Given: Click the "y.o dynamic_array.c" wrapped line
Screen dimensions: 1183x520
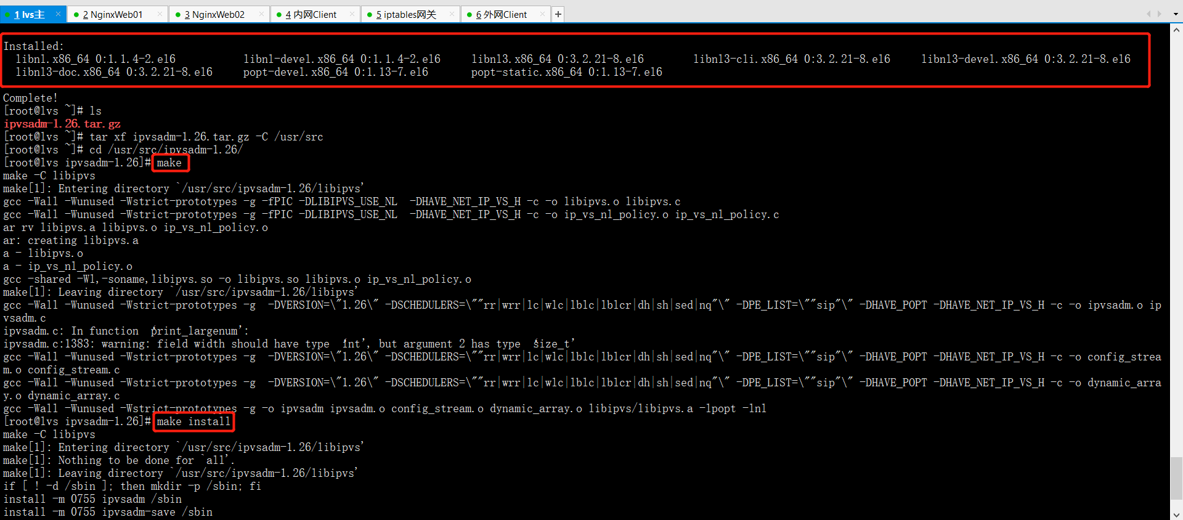Looking at the screenshot, I should tap(62, 396).
